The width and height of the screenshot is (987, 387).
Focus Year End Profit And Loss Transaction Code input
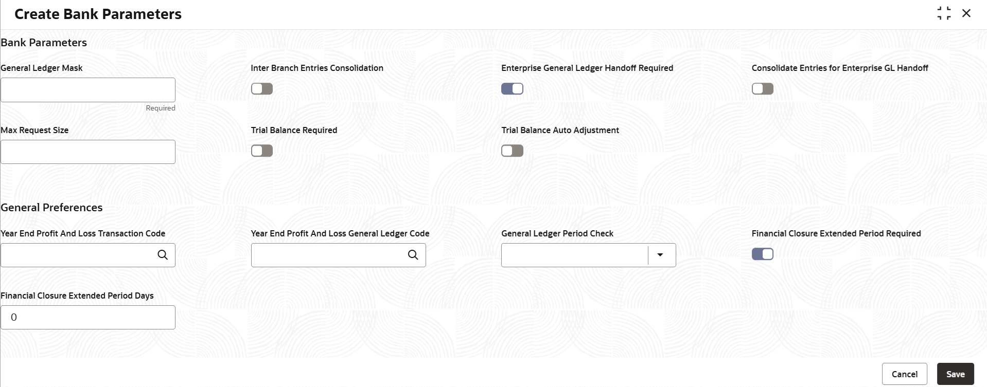pos(77,255)
